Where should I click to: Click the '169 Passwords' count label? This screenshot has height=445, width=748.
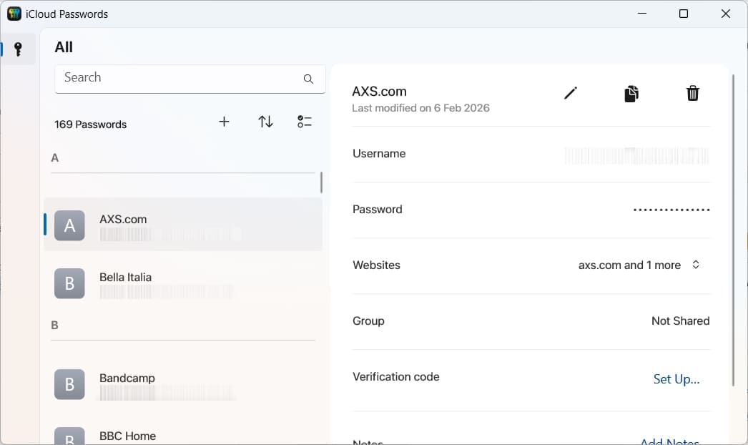90,124
